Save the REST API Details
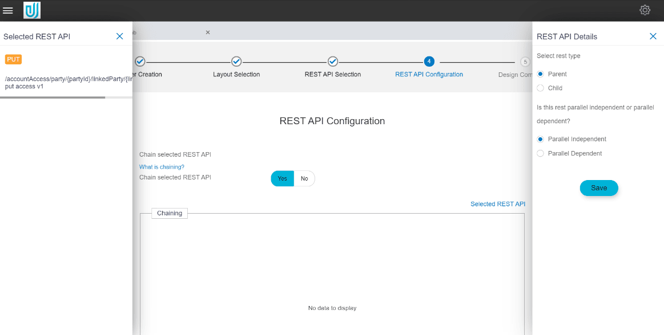Image resolution: width=664 pixels, height=335 pixels. (x=598, y=187)
